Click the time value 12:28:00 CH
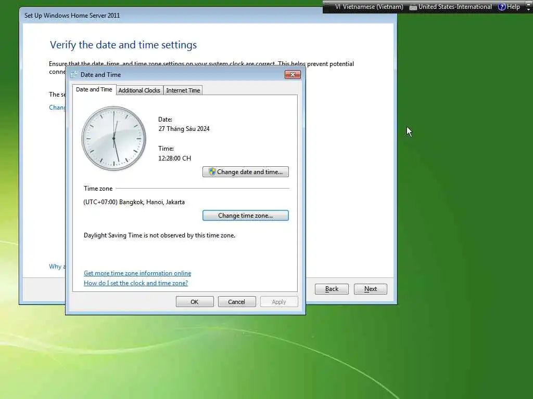The height and width of the screenshot is (399, 533). tap(175, 158)
